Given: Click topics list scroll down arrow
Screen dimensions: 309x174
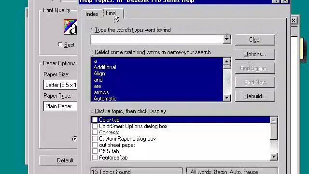Looking at the screenshot, I should click(274, 157).
